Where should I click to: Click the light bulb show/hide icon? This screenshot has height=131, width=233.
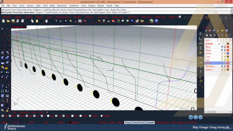pyautogui.click(x=104, y=21)
